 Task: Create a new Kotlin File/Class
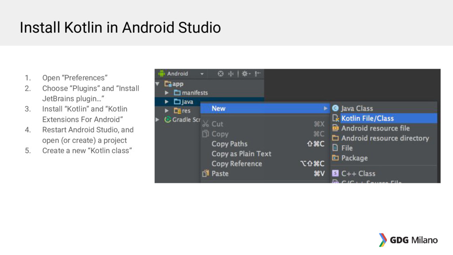click(x=384, y=118)
